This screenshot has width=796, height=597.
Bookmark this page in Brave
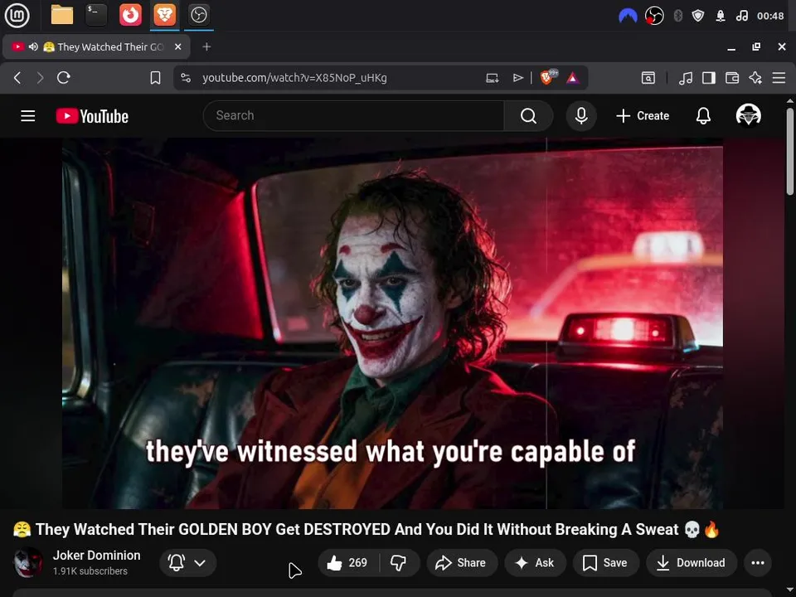[155, 78]
